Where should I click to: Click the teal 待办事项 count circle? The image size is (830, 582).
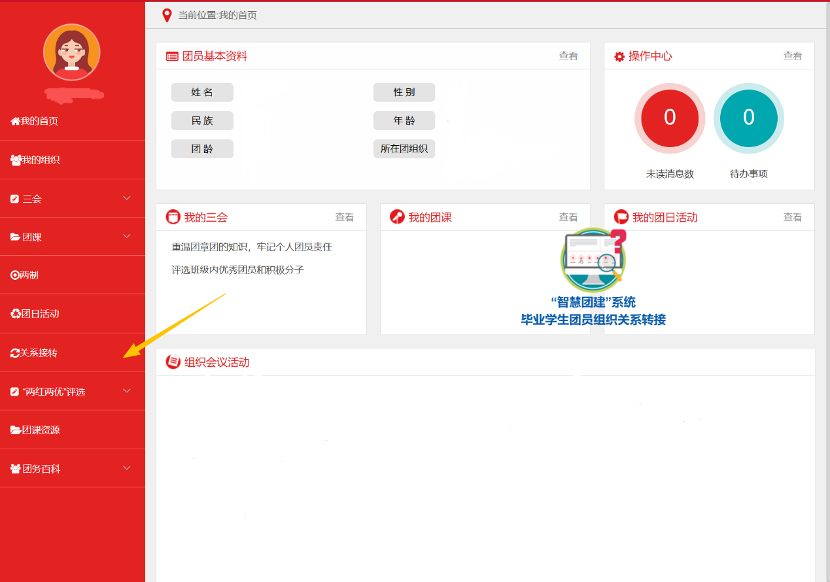pyautogui.click(x=748, y=118)
